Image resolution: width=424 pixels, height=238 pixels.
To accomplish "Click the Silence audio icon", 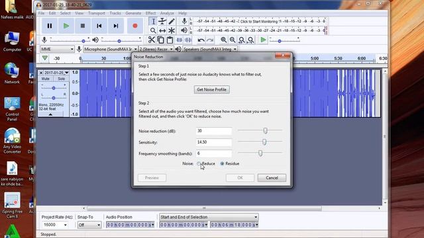I will coord(188,40).
